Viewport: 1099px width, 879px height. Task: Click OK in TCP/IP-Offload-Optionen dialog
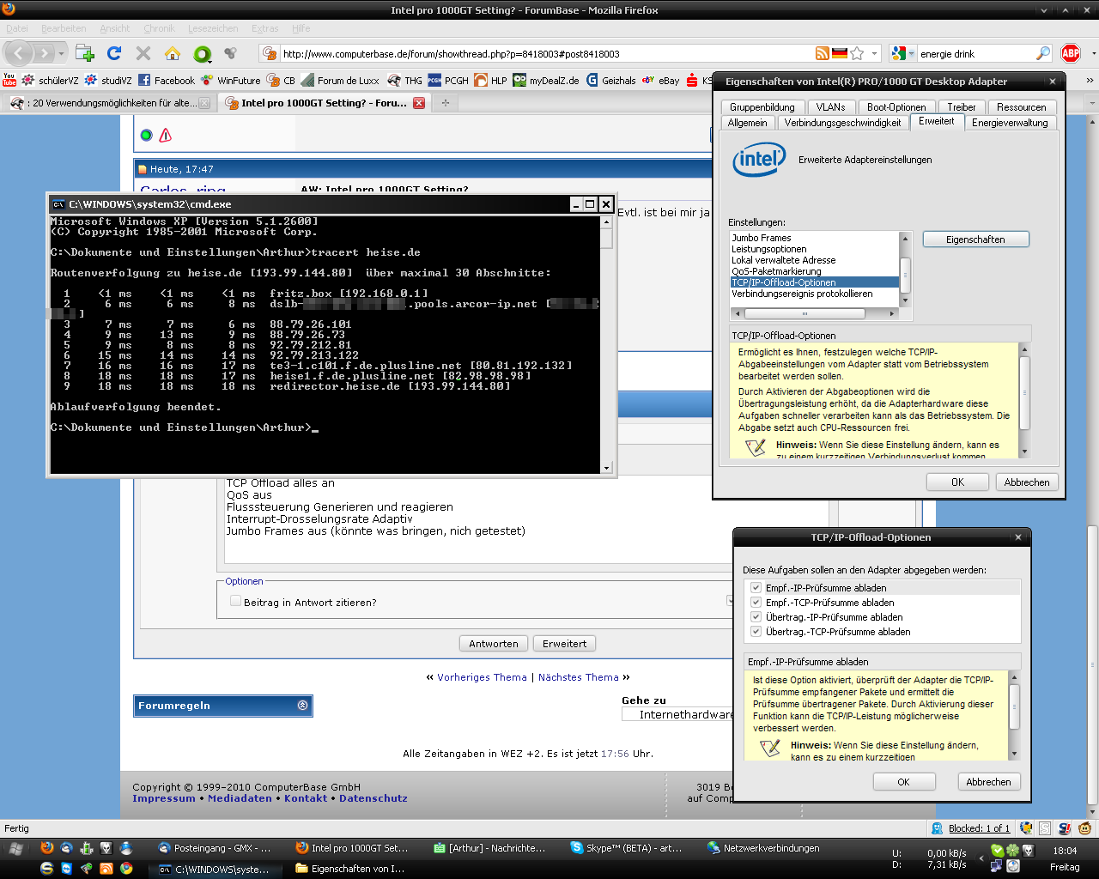click(x=903, y=782)
